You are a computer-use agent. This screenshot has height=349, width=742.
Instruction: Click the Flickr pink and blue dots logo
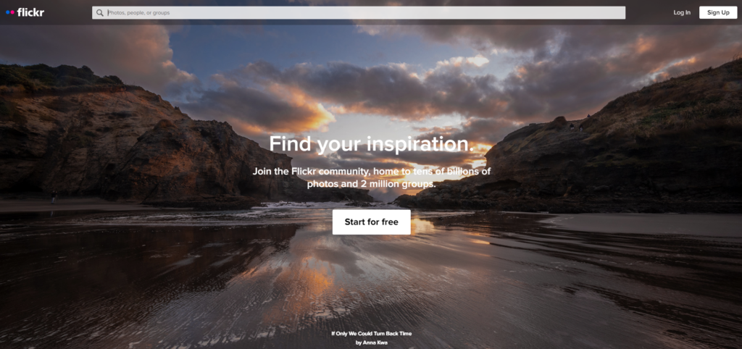[10, 12]
